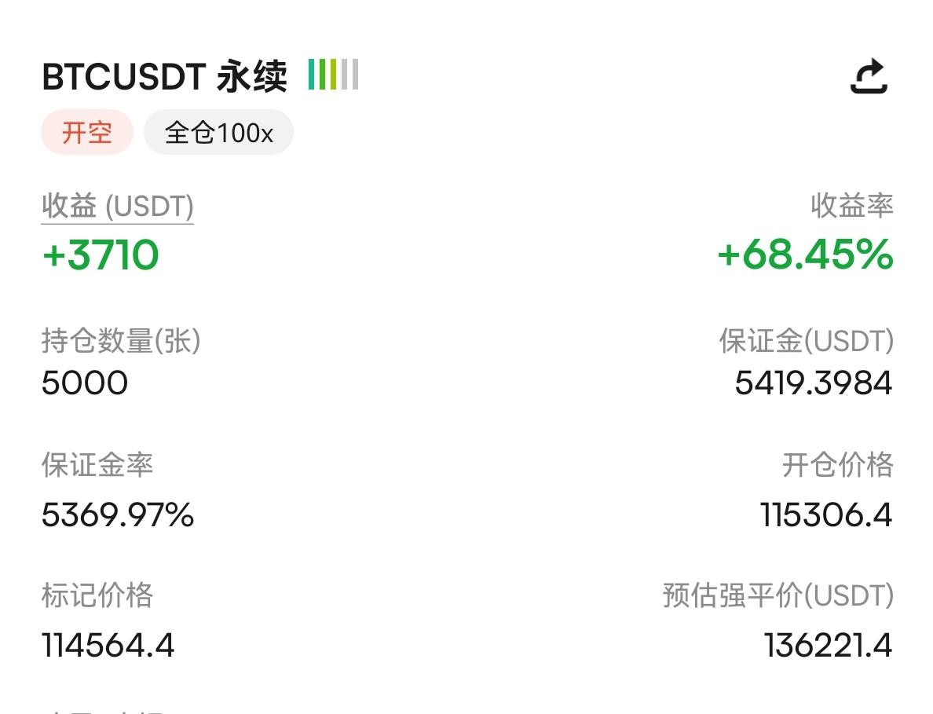Tap the 开仓价格 label
Screen dimensions: 933x714
click(x=838, y=465)
